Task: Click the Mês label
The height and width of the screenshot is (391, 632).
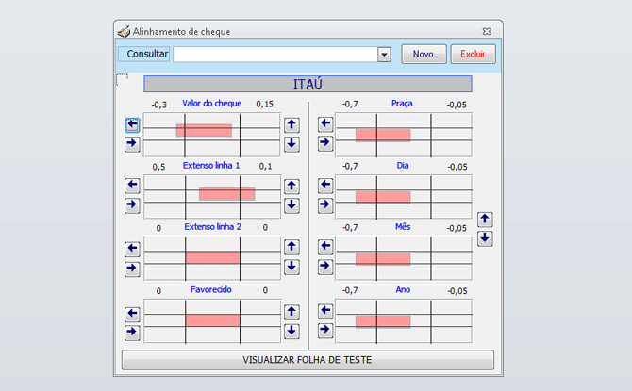Action: pos(403,227)
